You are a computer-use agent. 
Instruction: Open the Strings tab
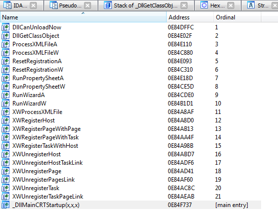tap(259, 5)
